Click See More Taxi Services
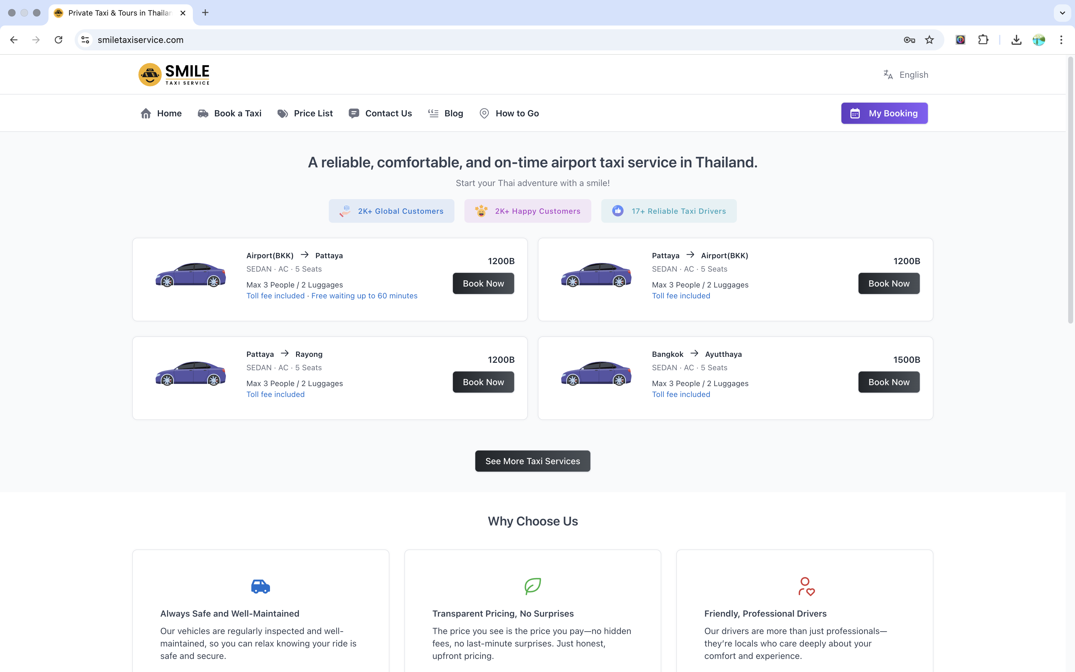The height and width of the screenshot is (672, 1075). (x=532, y=461)
